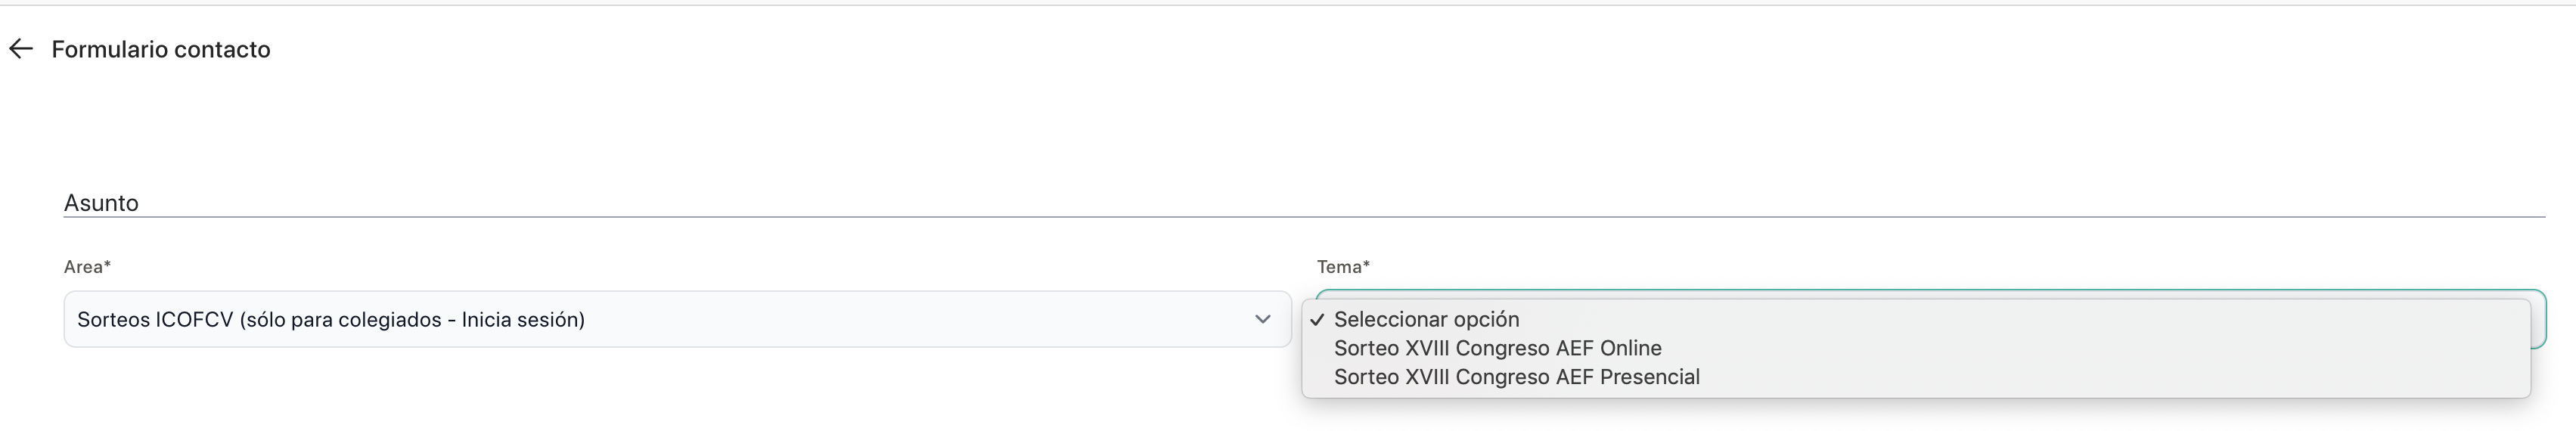Image resolution: width=2576 pixels, height=431 pixels.
Task: Click the Tema* field label
Action: 1343,267
